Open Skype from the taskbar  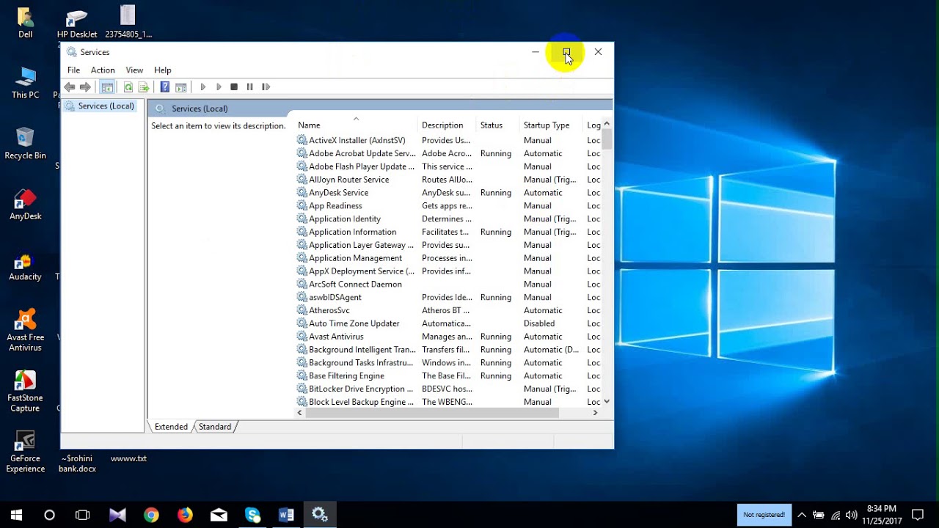coord(253,515)
